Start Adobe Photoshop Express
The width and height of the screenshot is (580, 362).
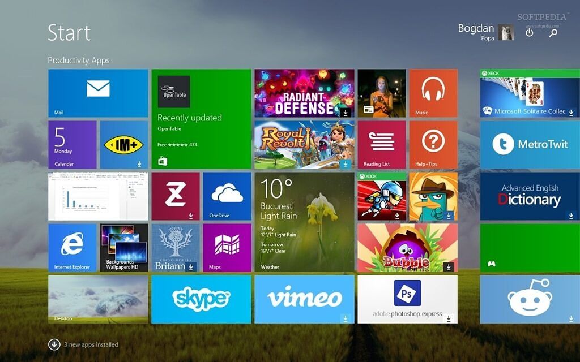(406, 298)
